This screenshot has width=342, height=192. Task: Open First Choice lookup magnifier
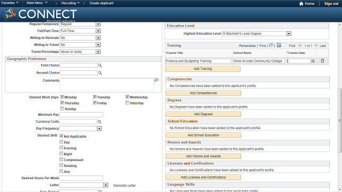(x=100, y=65)
